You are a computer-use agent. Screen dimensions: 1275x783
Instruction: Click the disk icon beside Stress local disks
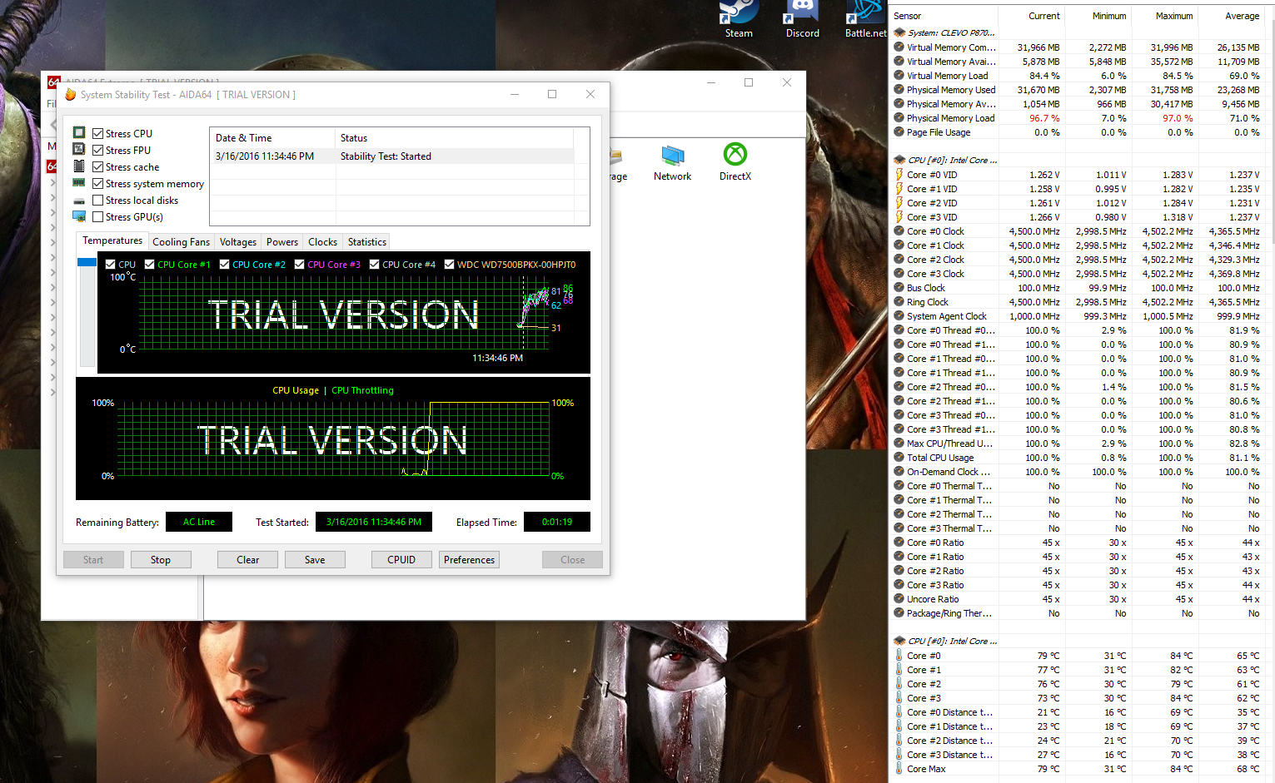[x=79, y=201]
